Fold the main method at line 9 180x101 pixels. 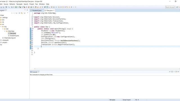33,29
